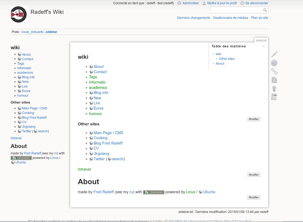Open Gestionnaire de médias
Screen dimensions: 303x222
tap(231, 18)
